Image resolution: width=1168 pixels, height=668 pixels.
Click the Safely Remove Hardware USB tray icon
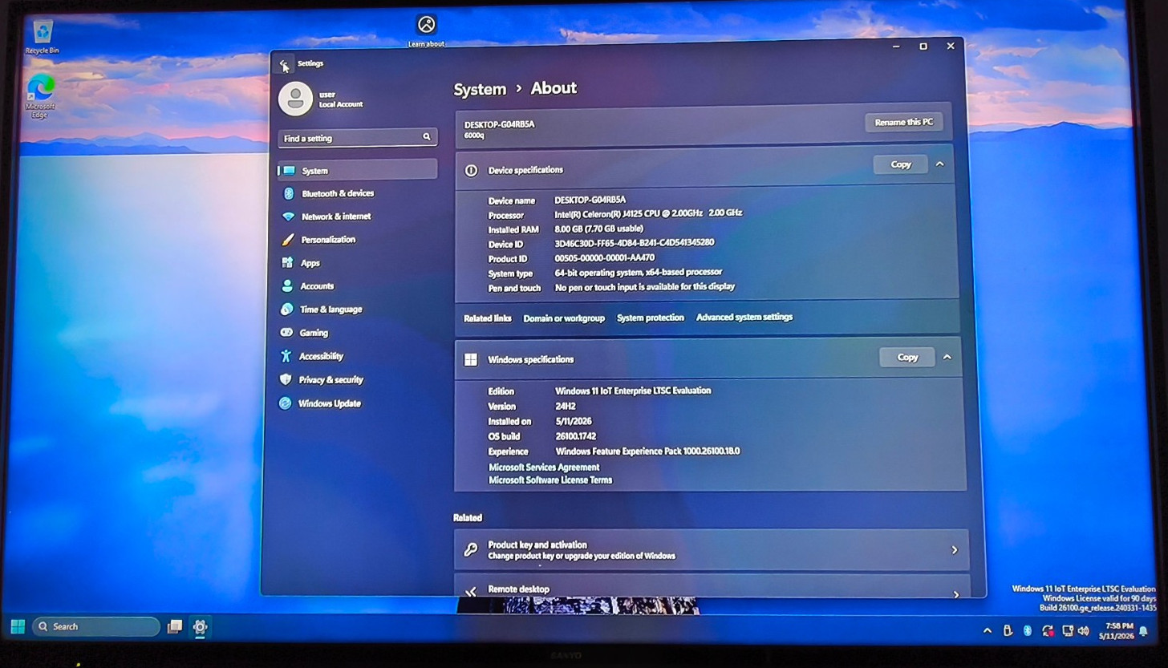[x=1008, y=630]
